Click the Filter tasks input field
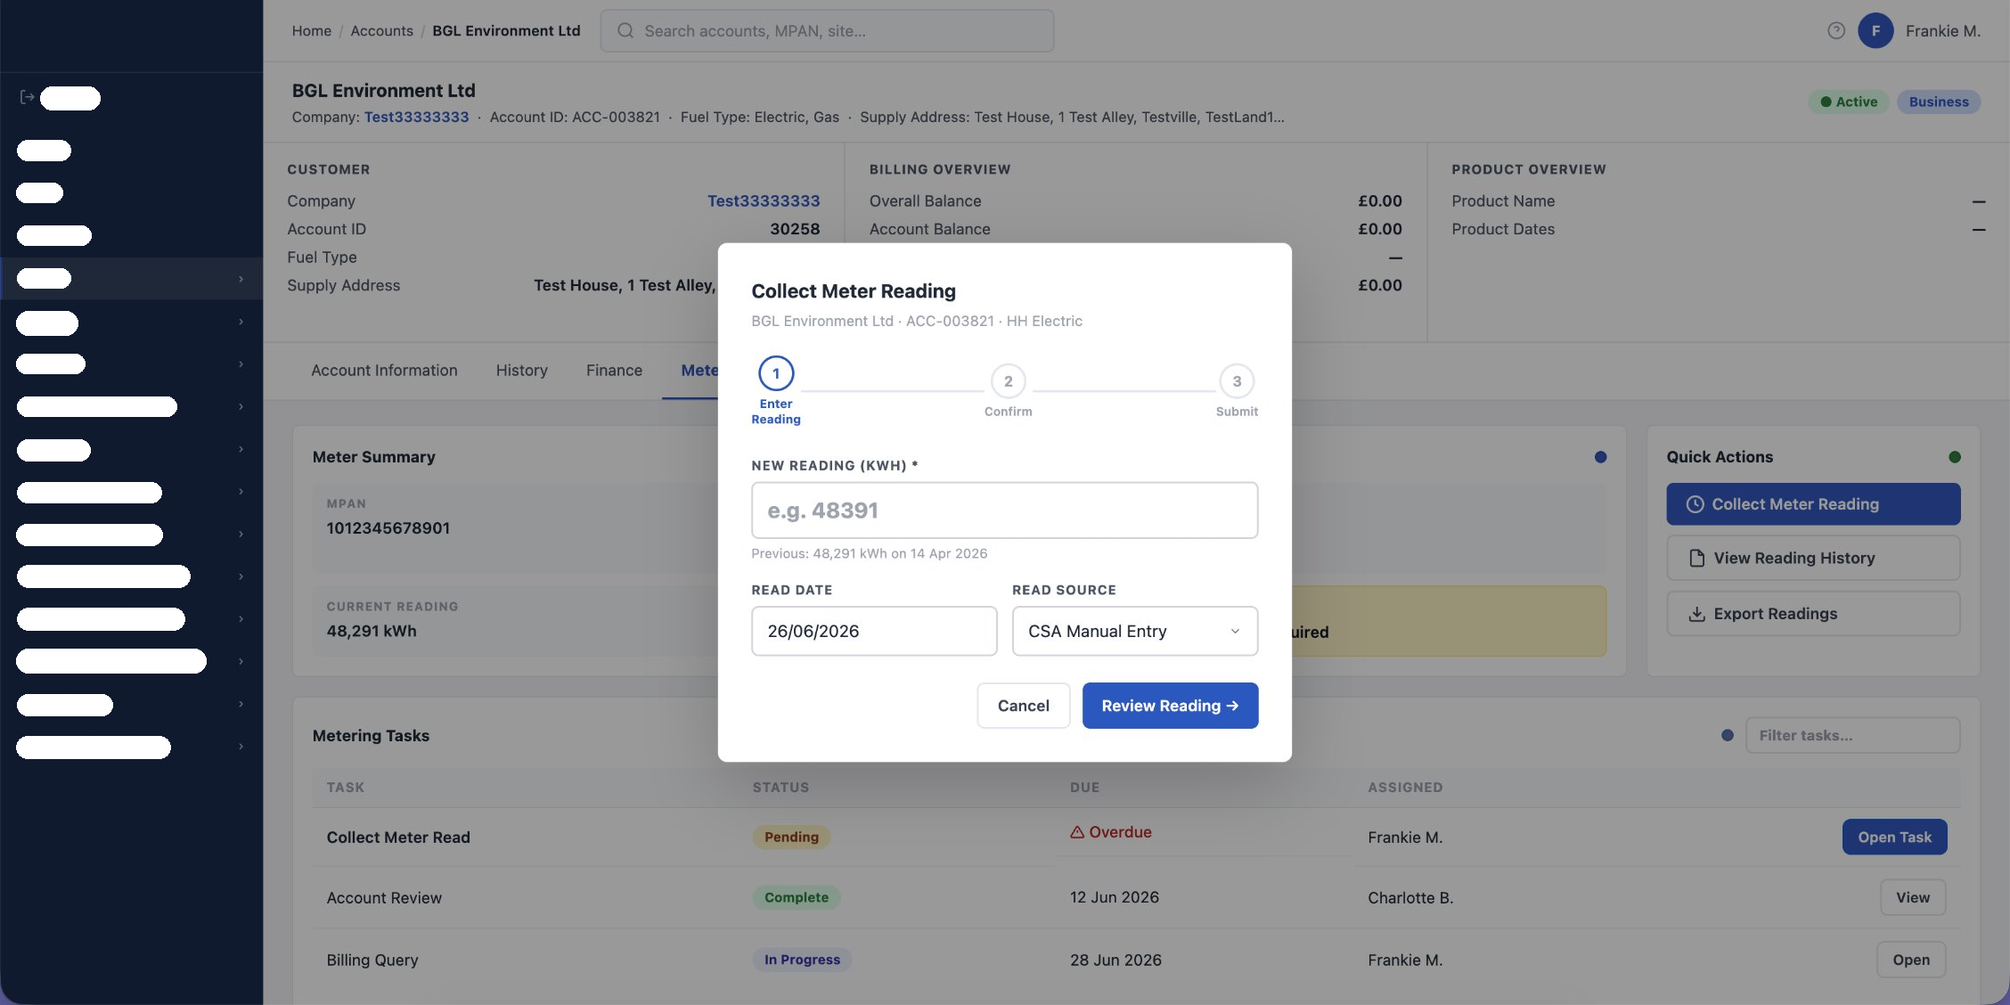Image resolution: width=2010 pixels, height=1005 pixels. [1852, 736]
